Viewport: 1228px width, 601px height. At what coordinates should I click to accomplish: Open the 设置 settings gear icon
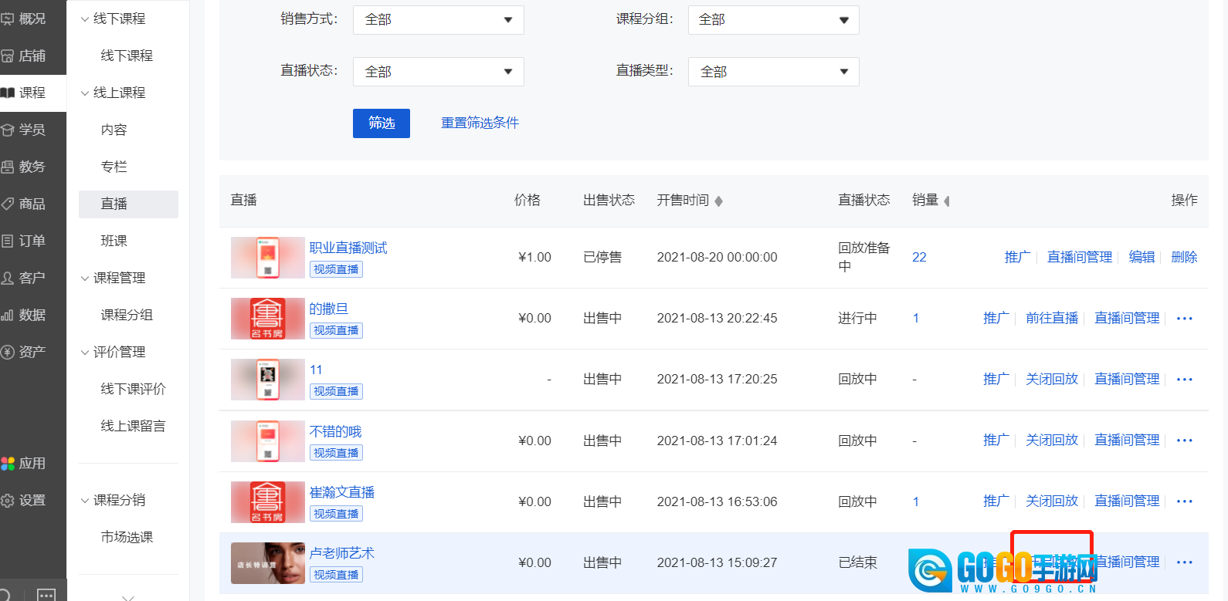point(8,501)
